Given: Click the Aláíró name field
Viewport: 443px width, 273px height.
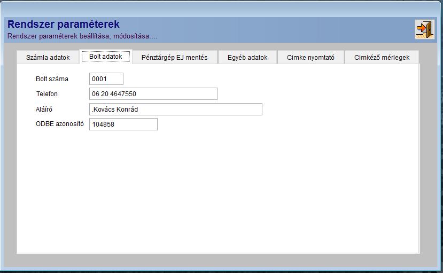Looking at the screenshot, I should 176,110.
